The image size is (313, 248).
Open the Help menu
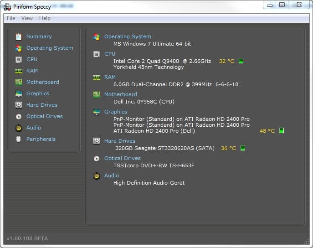[45, 18]
